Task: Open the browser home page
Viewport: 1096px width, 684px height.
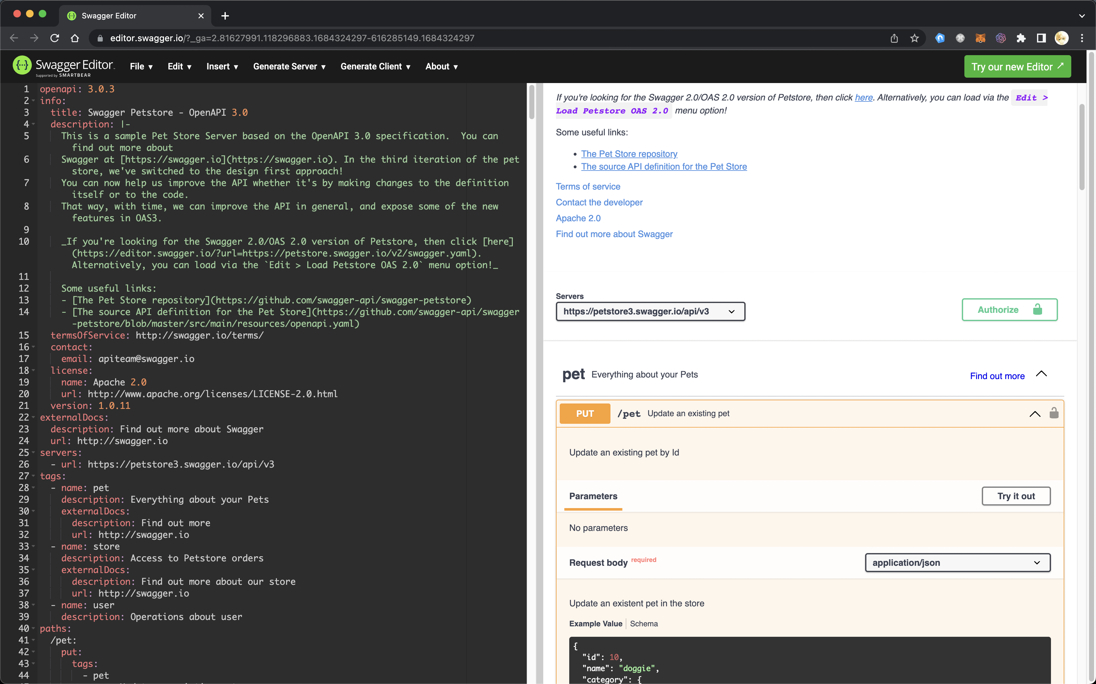Action: coord(75,38)
